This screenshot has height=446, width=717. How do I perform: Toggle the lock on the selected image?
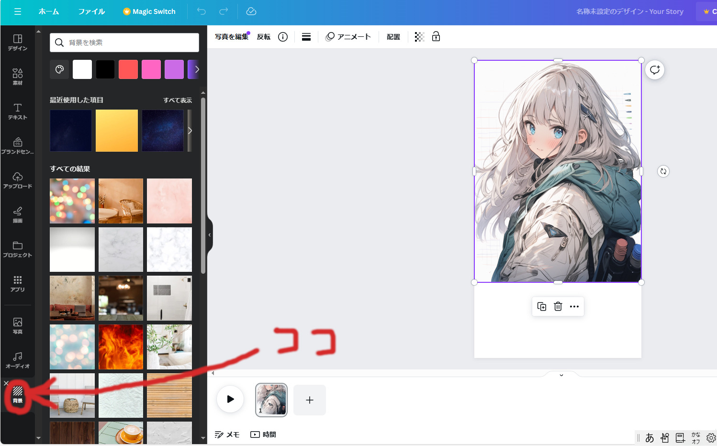click(x=436, y=37)
